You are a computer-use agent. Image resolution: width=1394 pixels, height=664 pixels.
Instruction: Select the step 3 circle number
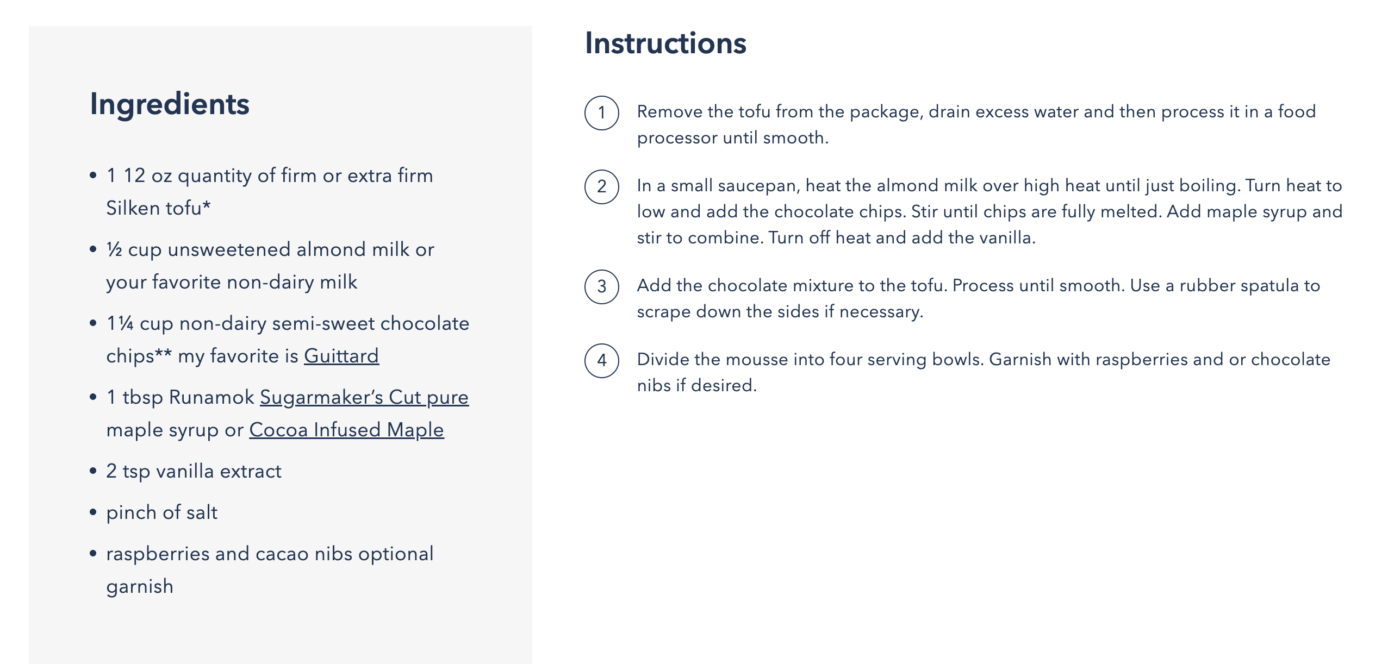601,287
